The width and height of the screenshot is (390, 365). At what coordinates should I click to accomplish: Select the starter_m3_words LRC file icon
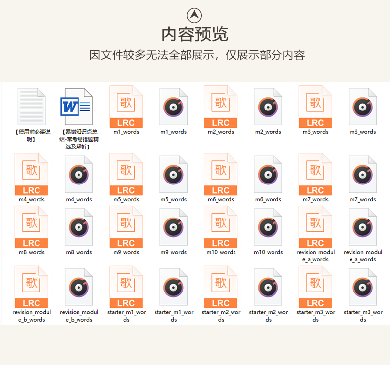point(315,287)
